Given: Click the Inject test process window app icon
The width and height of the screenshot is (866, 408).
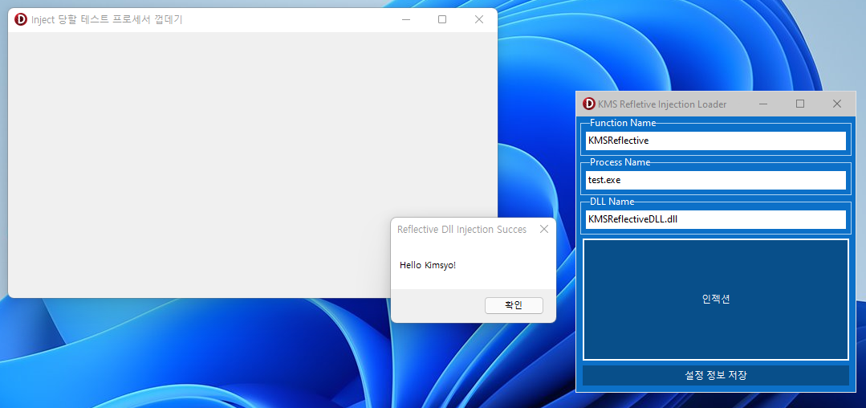Looking at the screenshot, I should [x=21, y=19].
